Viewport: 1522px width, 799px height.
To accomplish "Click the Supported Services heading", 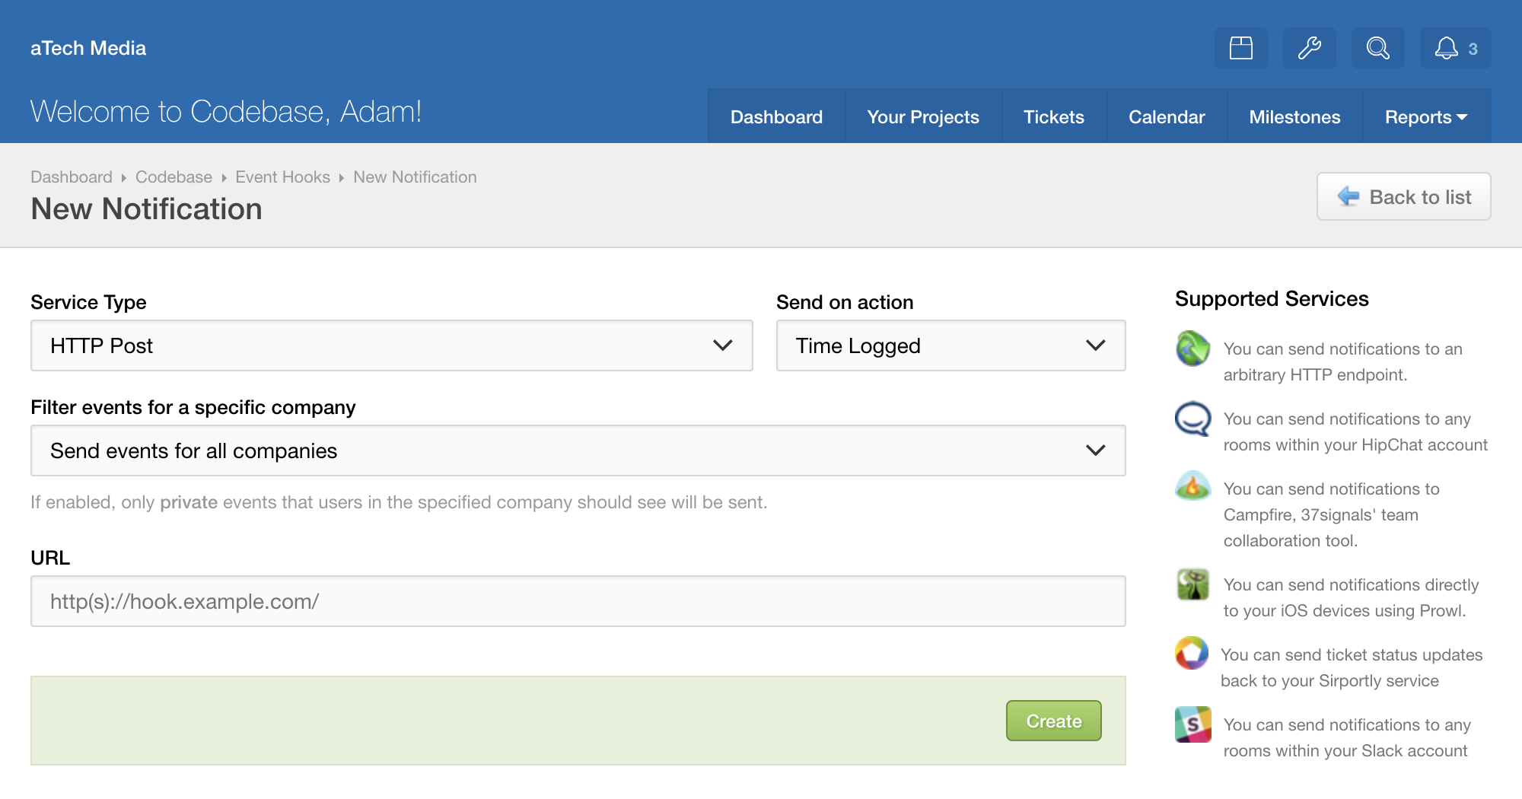I will [x=1272, y=298].
